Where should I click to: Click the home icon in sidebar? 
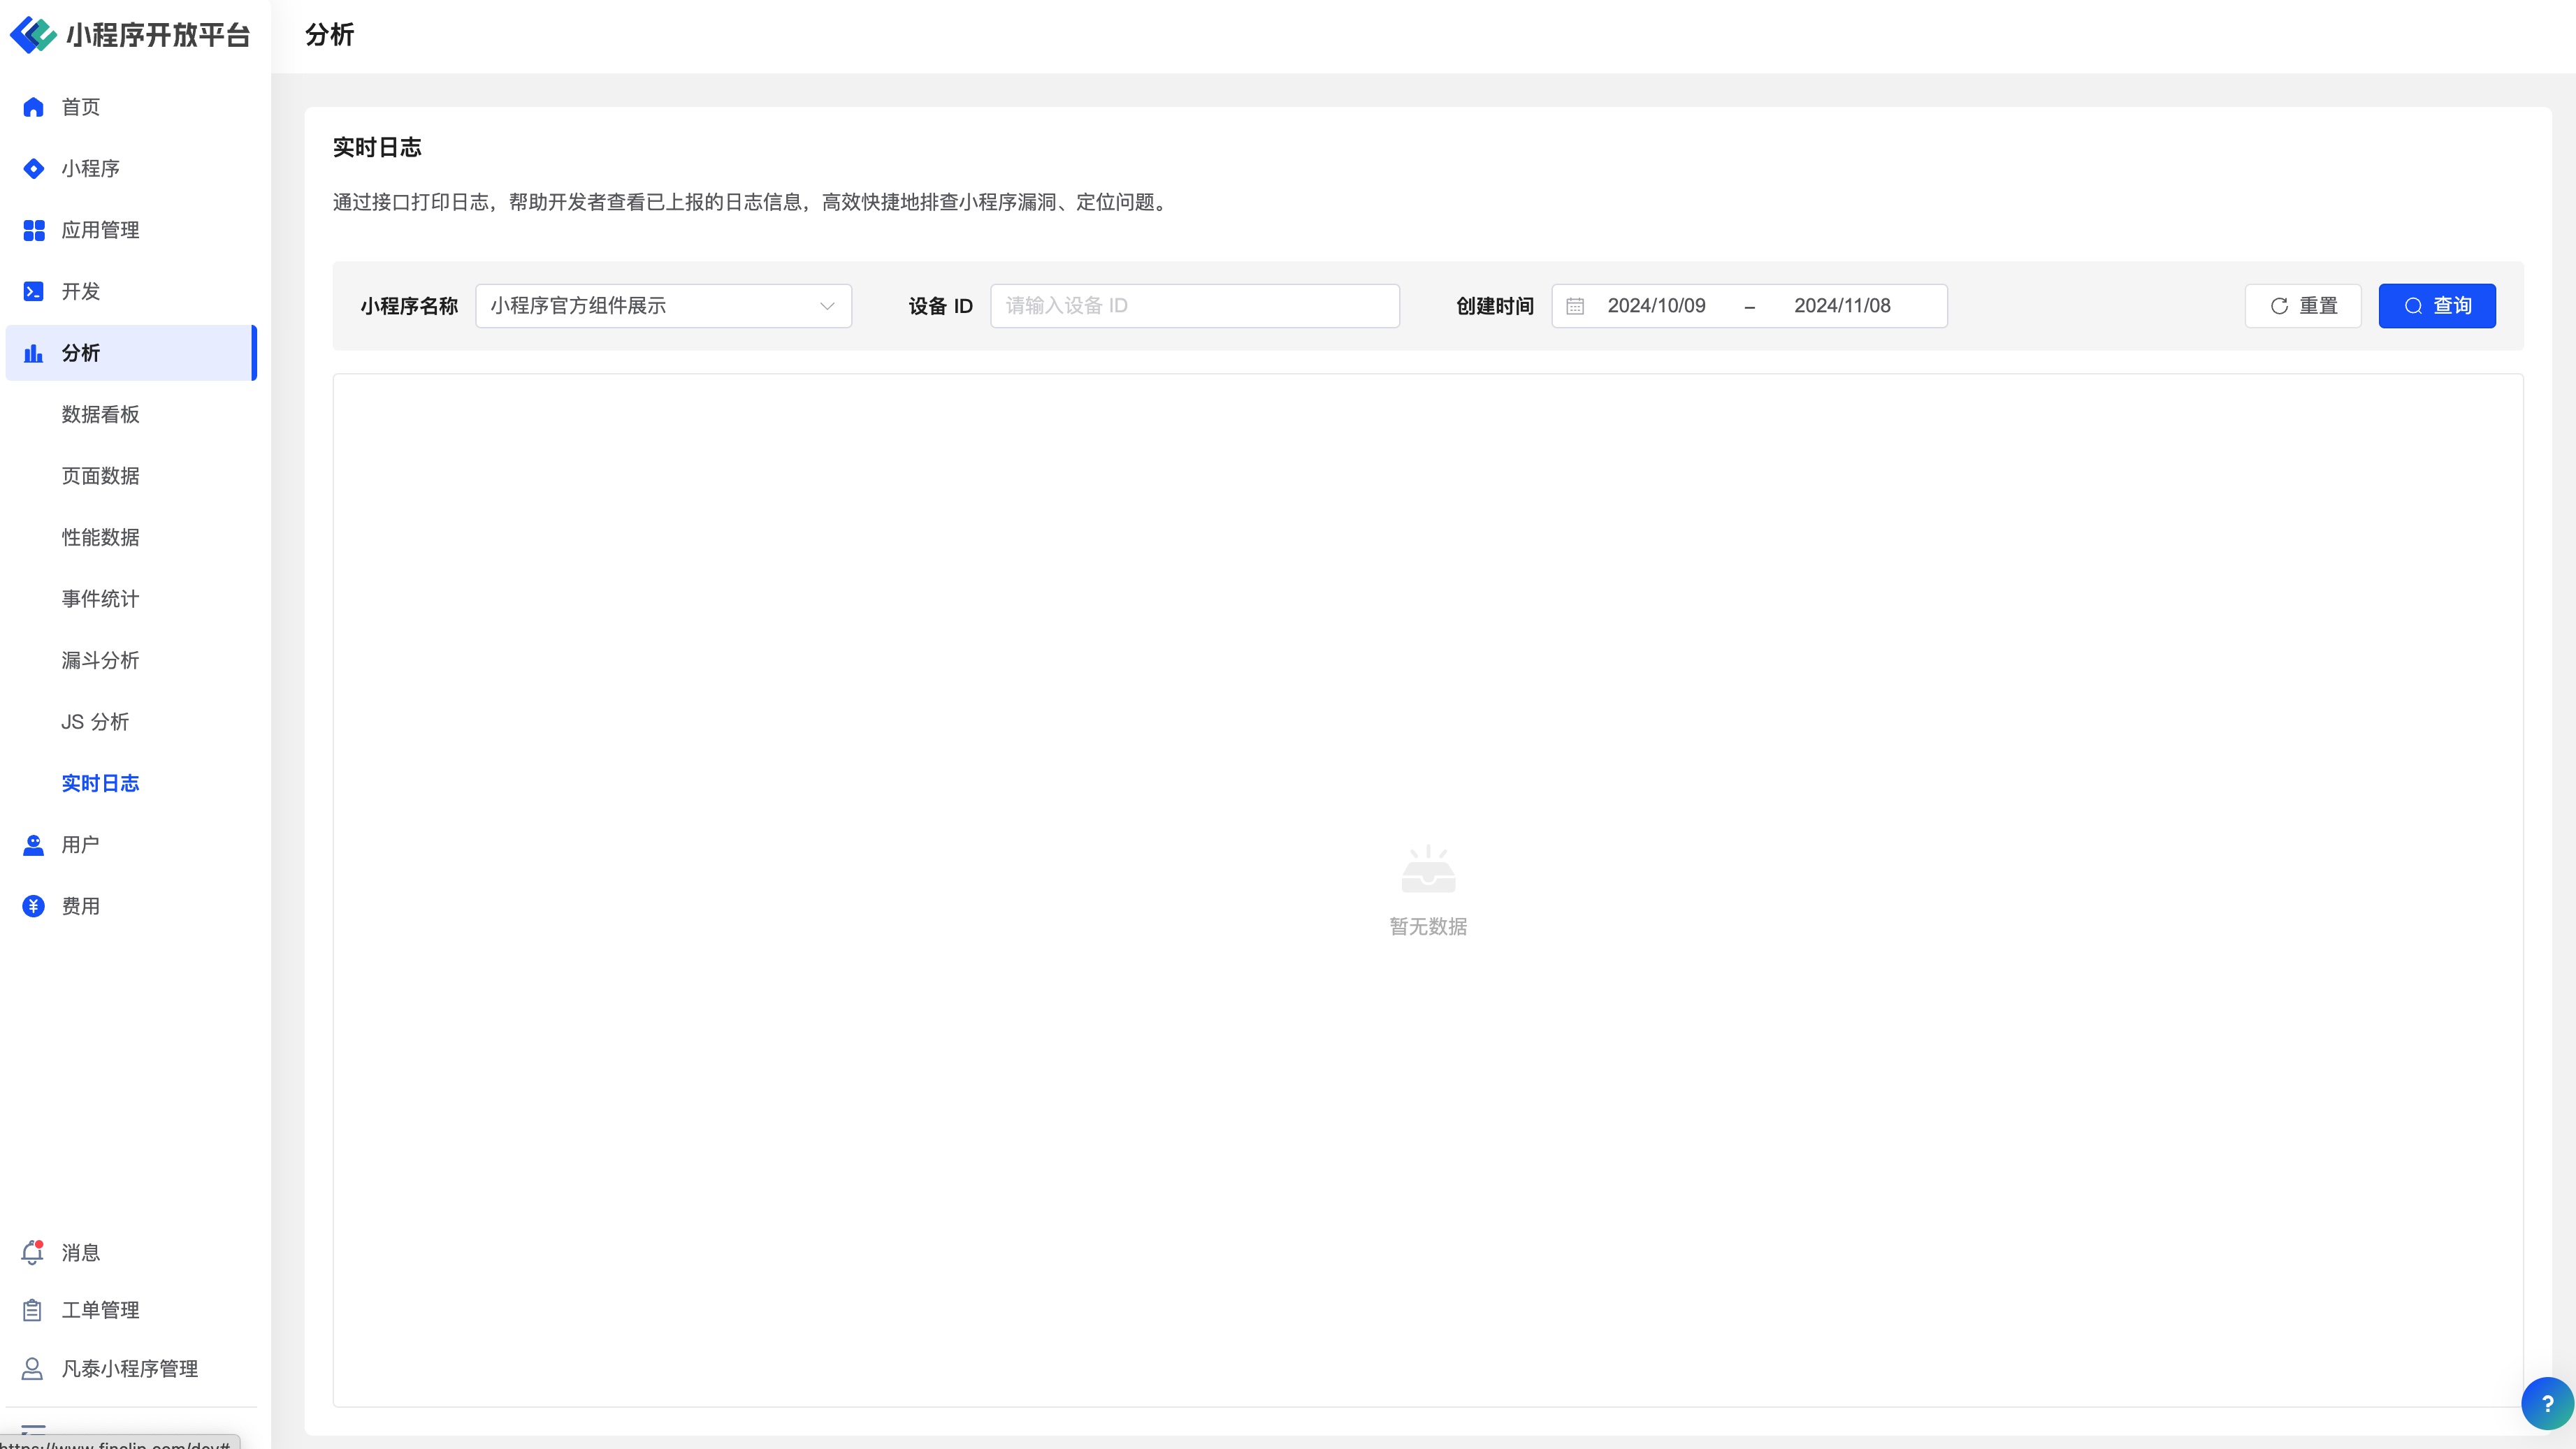pyautogui.click(x=33, y=107)
